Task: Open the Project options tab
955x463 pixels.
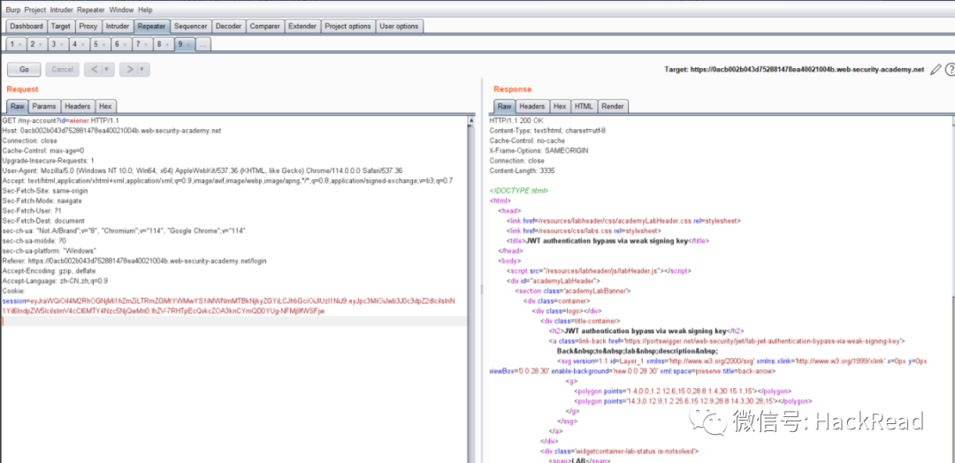Action: [348, 27]
